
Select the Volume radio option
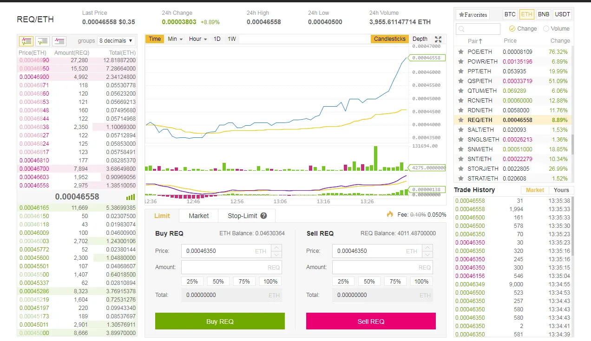click(546, 29)
